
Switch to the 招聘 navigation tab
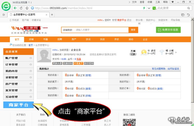[x=60, y=39]
